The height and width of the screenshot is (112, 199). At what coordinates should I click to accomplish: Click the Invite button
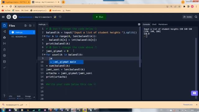[187, 17]
